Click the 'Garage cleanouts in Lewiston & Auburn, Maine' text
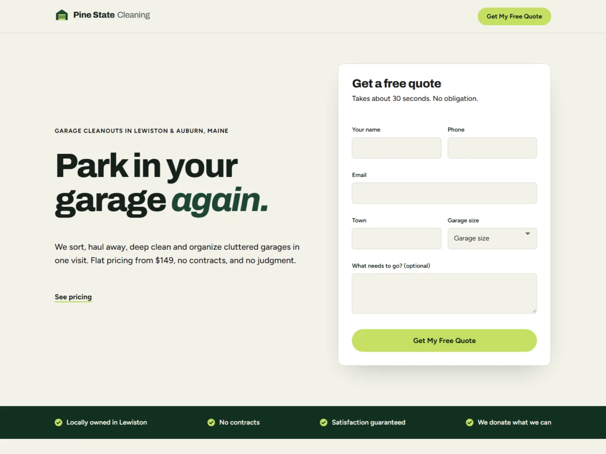Viewport: 606px width, 454px height. (x=141, y=131)
